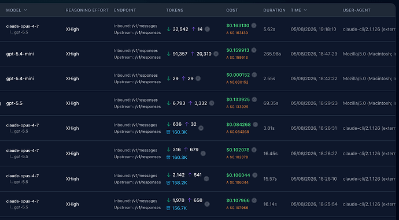
Task: Toggle the TIME column sort chevron
Action: [305, 10]
